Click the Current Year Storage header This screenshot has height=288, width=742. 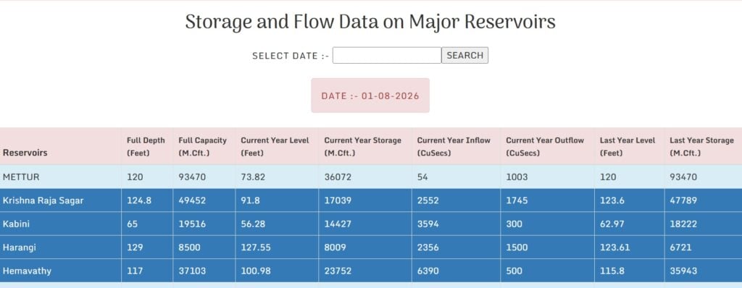click(x=362, y=147)
